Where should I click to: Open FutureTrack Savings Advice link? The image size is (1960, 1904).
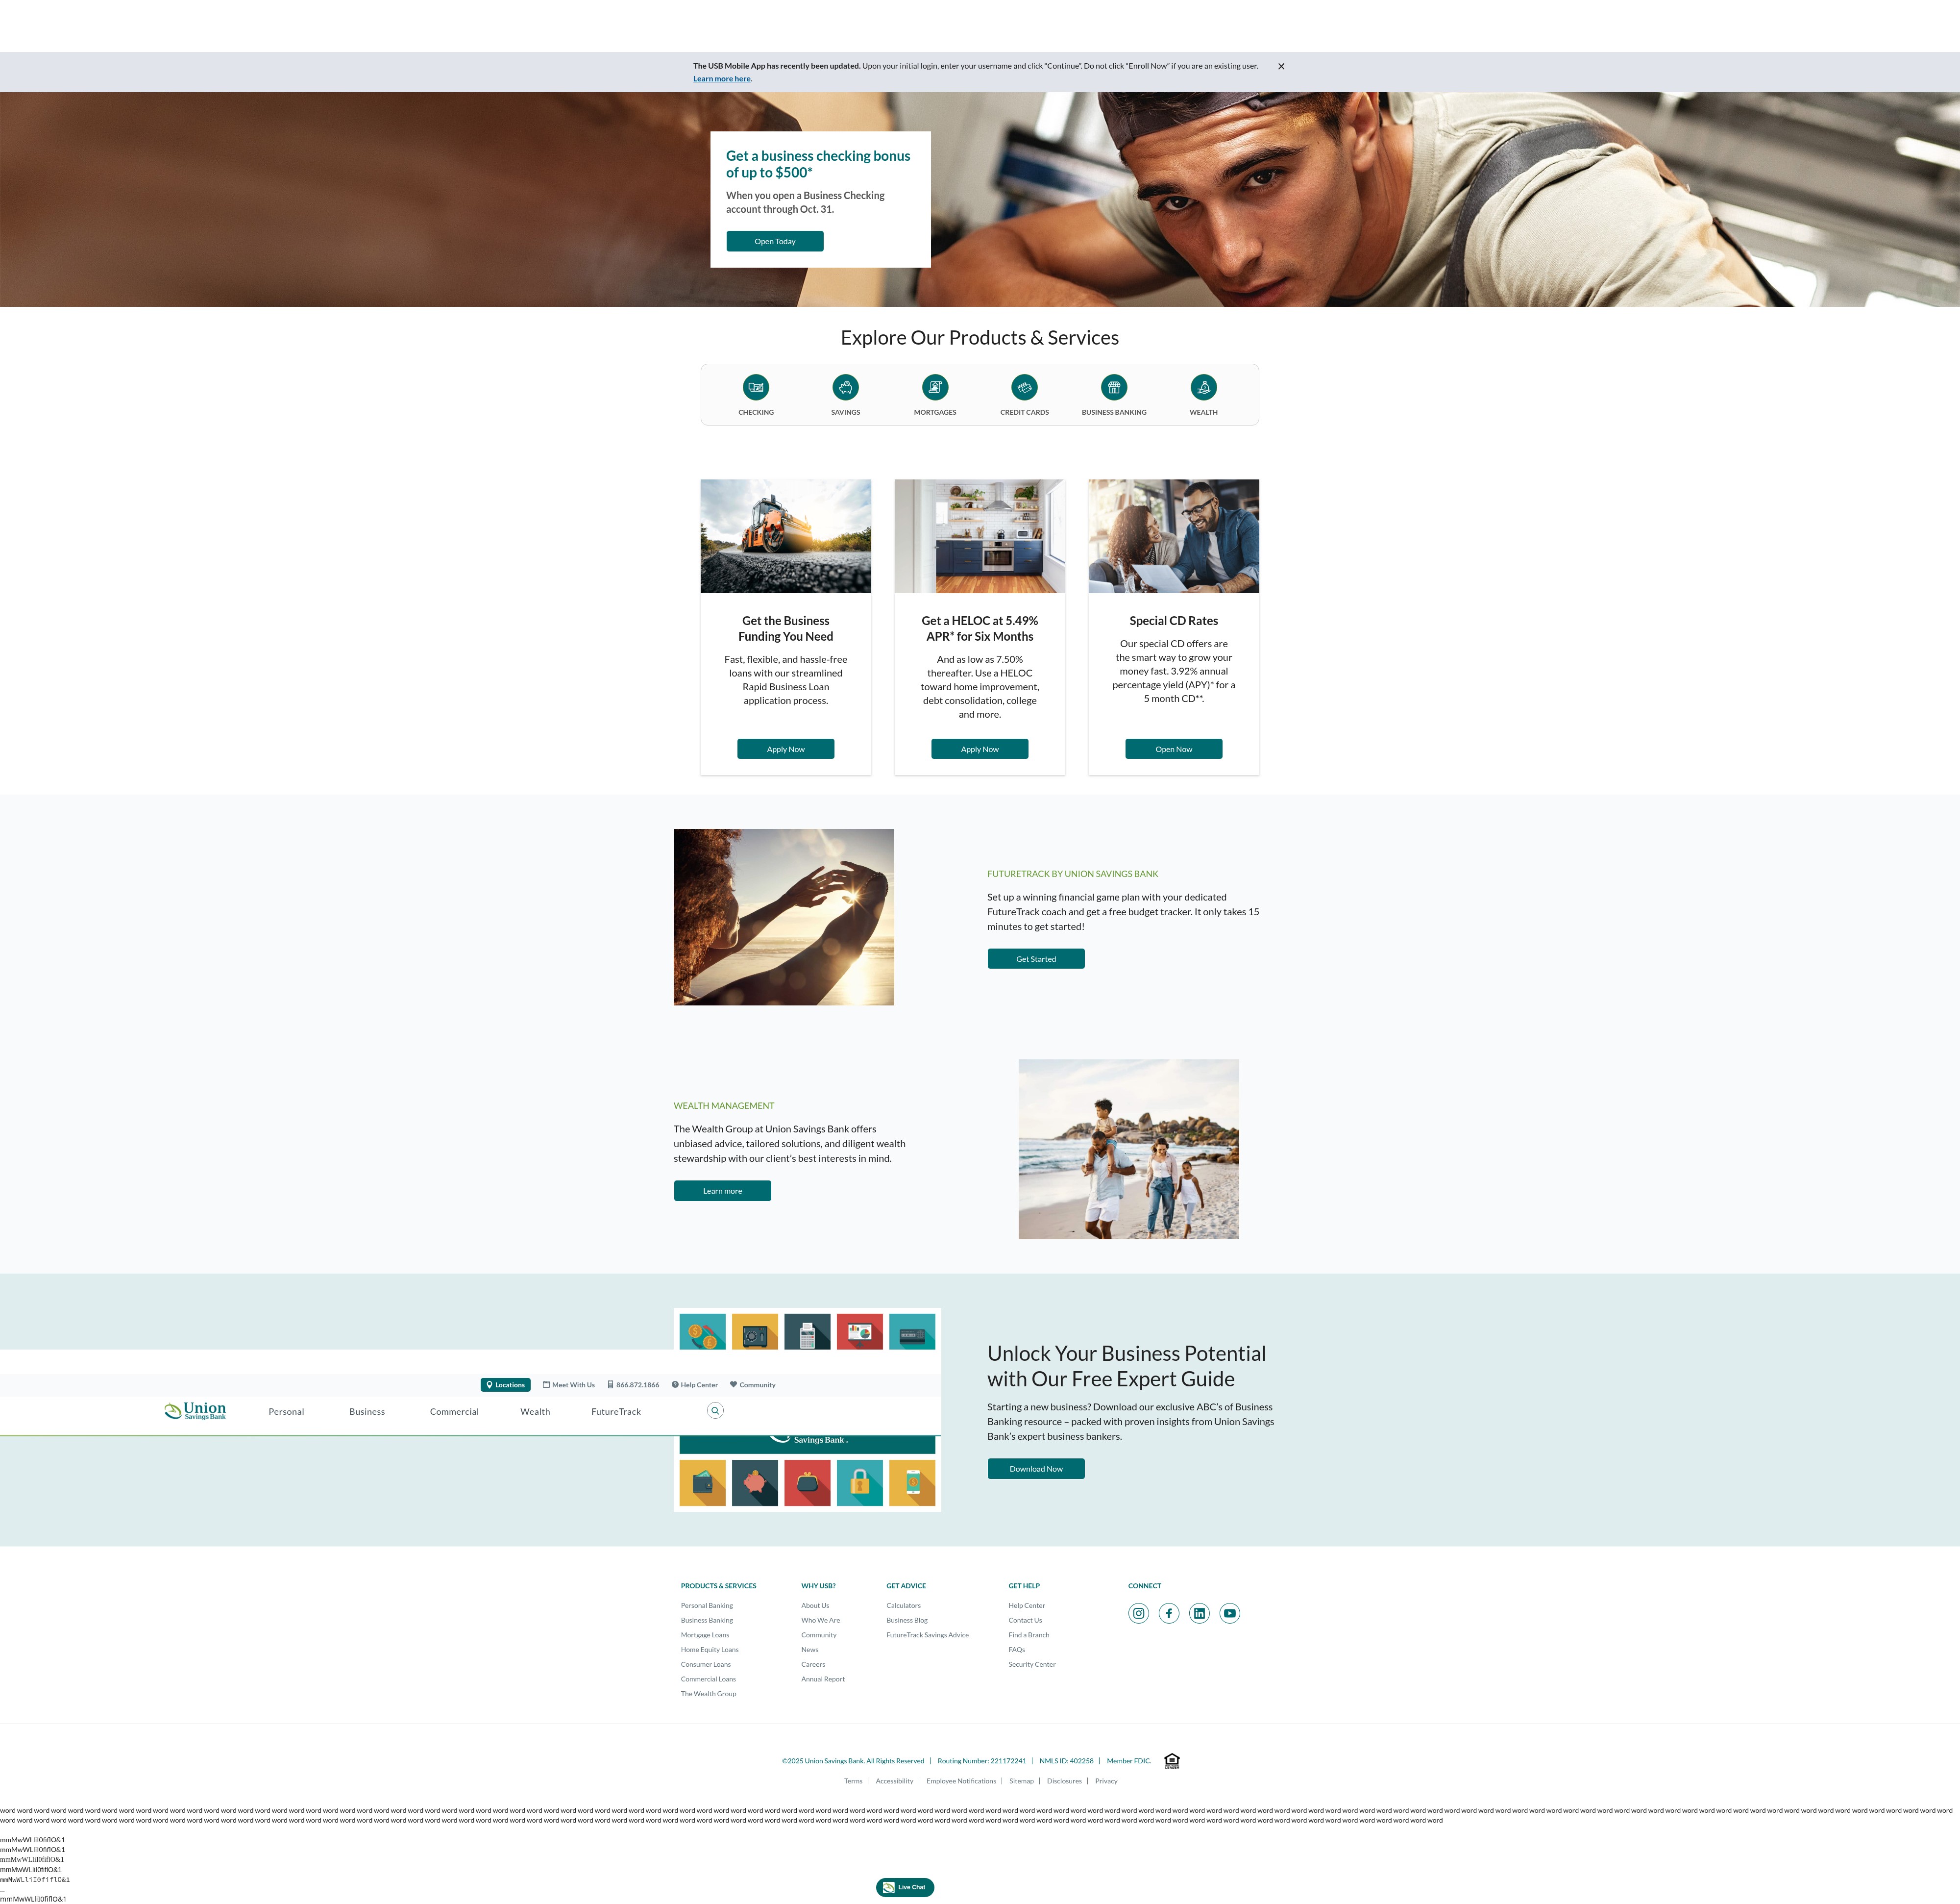927,1635
